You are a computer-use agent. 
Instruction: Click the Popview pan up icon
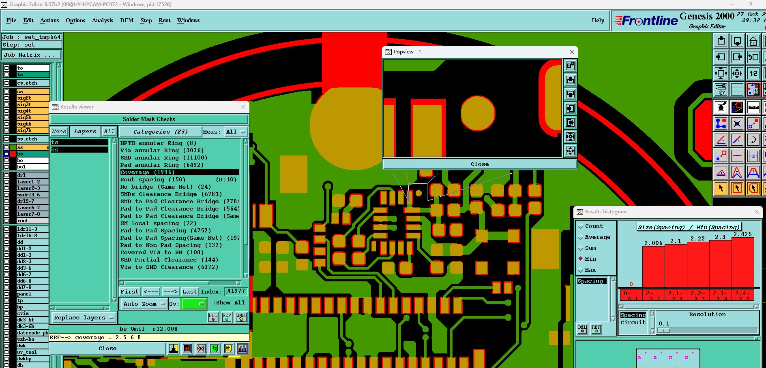tap(570, 80)
